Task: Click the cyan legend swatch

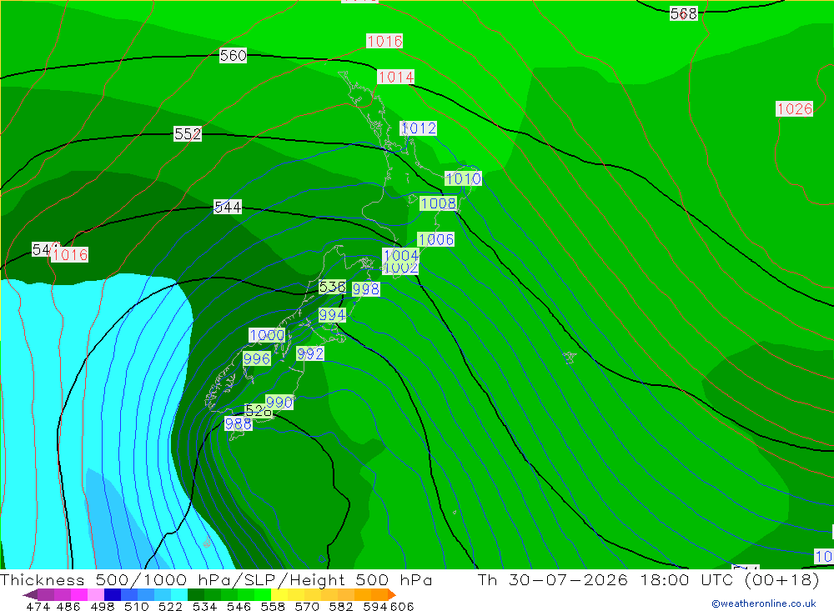Action: 179,594
